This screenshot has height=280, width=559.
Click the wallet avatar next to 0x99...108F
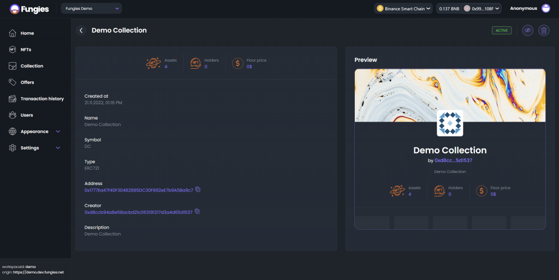467,8
